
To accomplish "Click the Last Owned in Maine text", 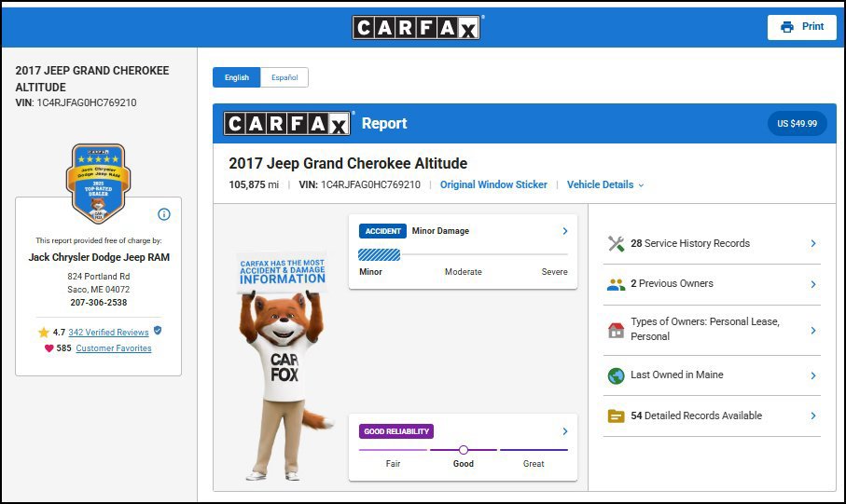I will click(x=676, y=375).
